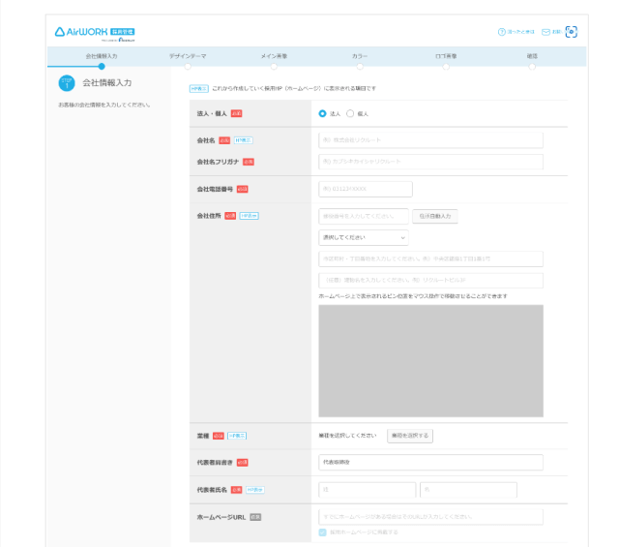
Task: Select the 法人 radio button
Action: (323, 113)
